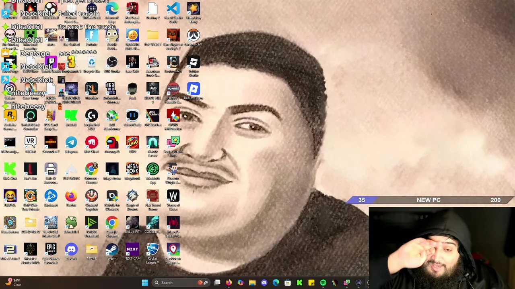Screen dimensions: 515x289
Task: Open the MOVIE folder on desktop
Action: (x=91, y=252)
